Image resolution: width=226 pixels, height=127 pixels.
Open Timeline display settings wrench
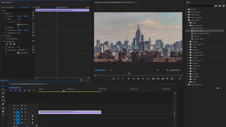pos(29,91)
